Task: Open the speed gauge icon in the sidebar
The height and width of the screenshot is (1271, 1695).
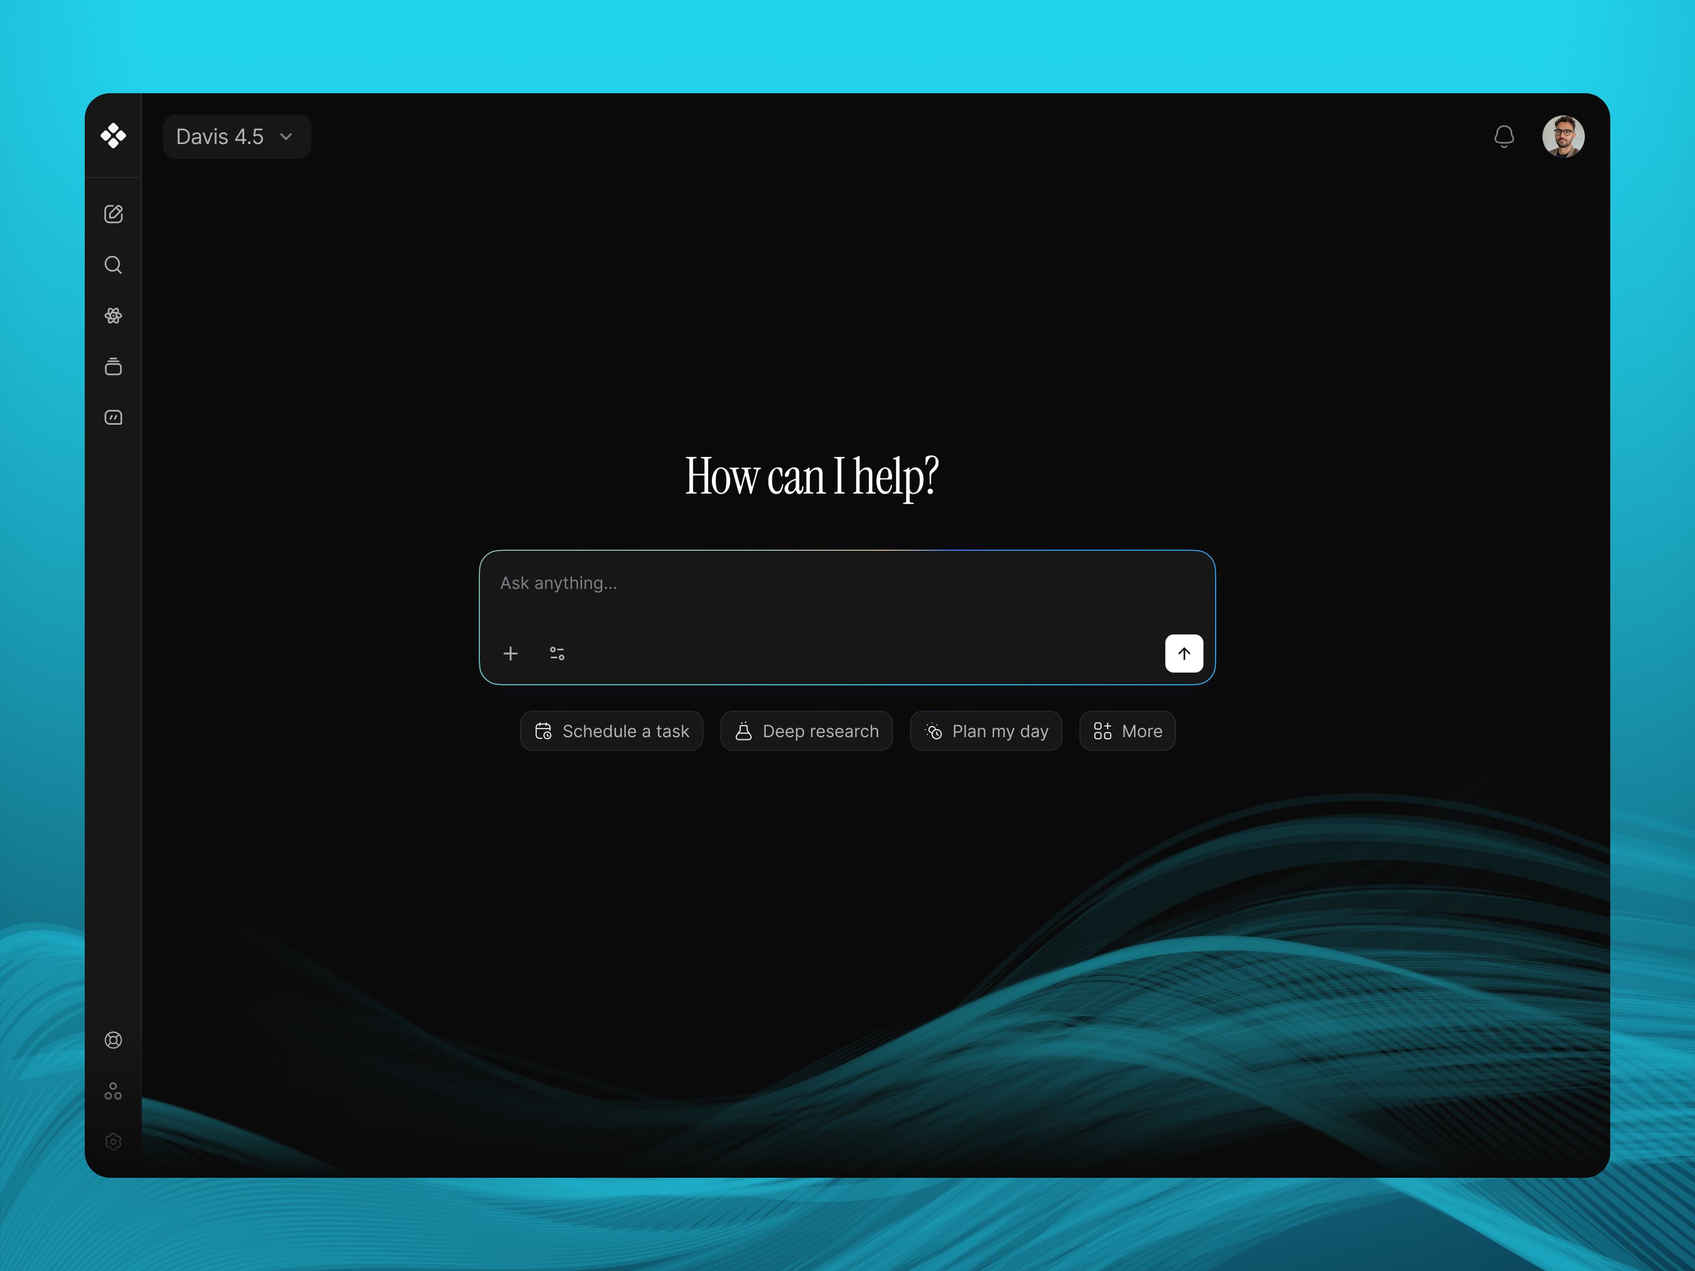Action: (x=113, y=417)
